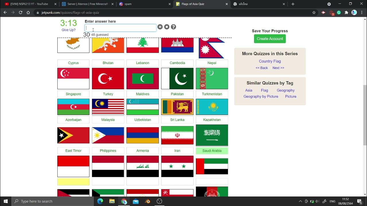Click the volume icon in tray
The width and height of the screenshot is (367, 206).
pyautogui.click(x=317, y=201)
